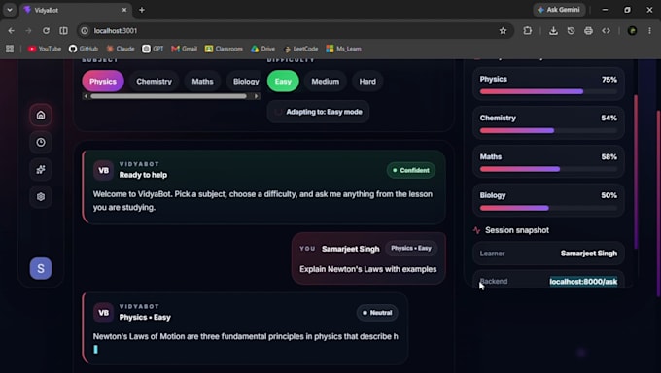
Task: Open the Home icon in the sidebar
Action: point(41,115)
